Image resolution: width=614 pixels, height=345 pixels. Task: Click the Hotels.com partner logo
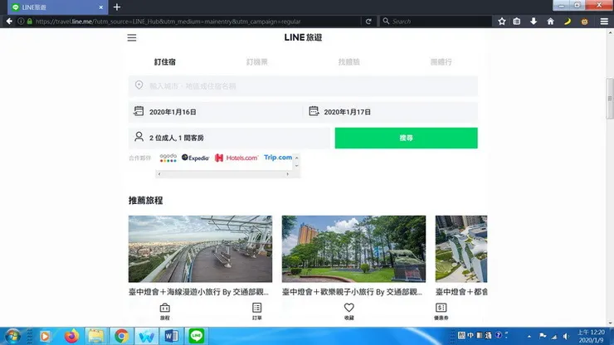pyautogui.click(x=236, y=158)
